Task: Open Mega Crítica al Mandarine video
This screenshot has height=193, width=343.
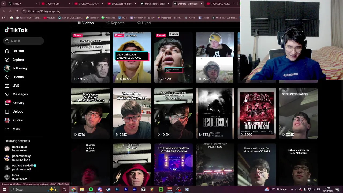Action: point(132,58)
